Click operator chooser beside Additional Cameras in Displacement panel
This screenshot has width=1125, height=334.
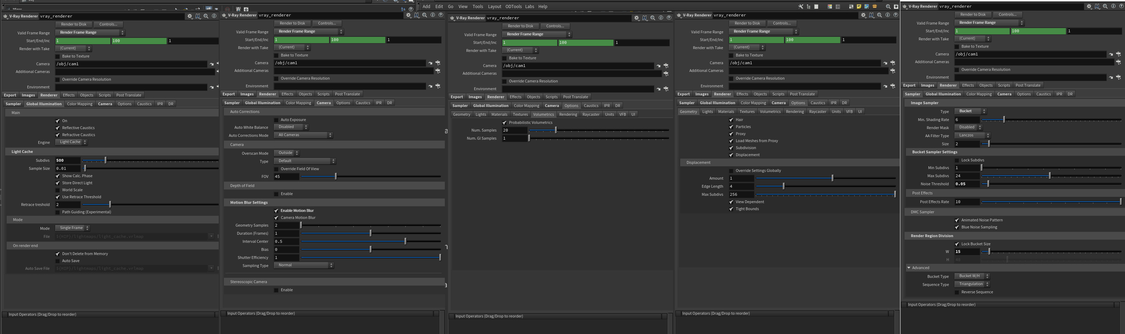(x=893, y=71)
